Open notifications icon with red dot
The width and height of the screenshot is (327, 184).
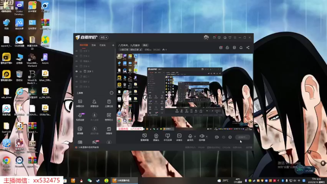coord(214,37)
